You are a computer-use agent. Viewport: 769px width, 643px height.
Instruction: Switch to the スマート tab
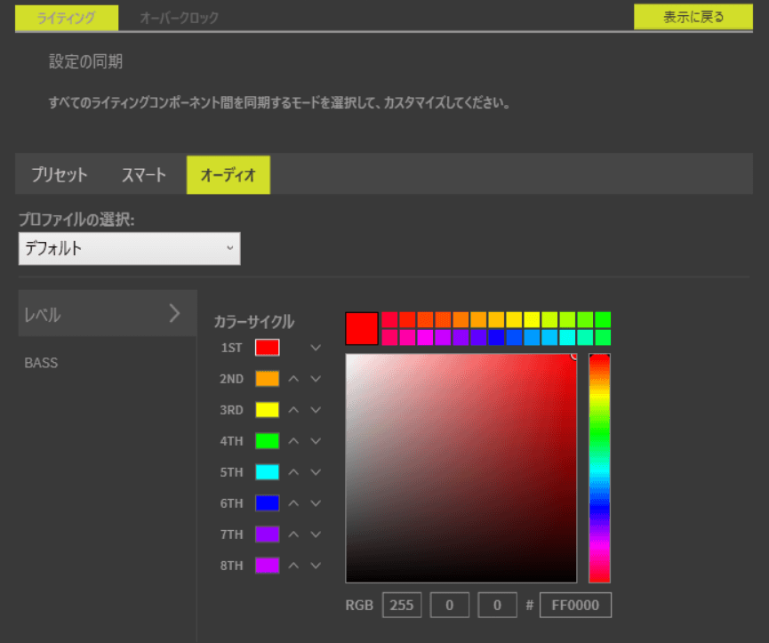click(x=144, y=175)
